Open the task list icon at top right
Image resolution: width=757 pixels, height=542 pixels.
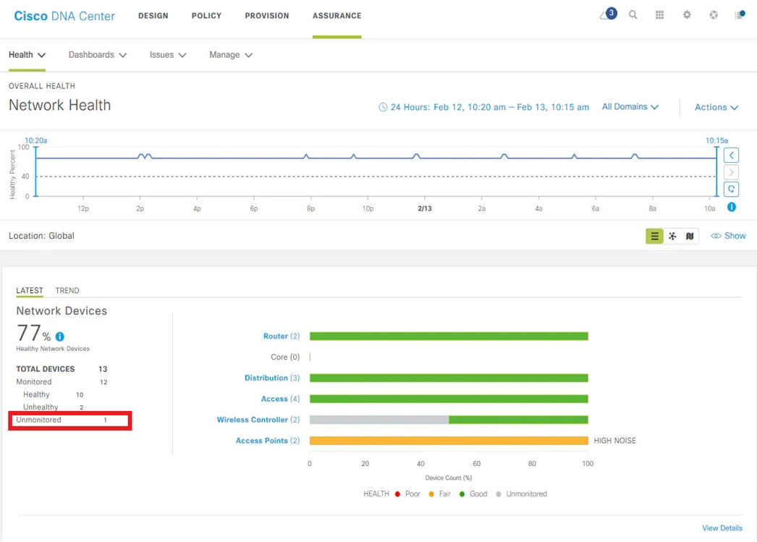pos(740,15)
